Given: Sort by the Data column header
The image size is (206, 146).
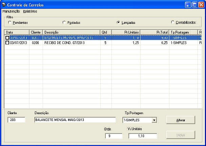Looking at the screenshot, I should [17, 32].
